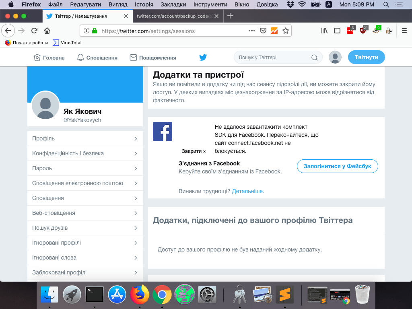Open Firefox hamburger menu

(x=404, y=31)
